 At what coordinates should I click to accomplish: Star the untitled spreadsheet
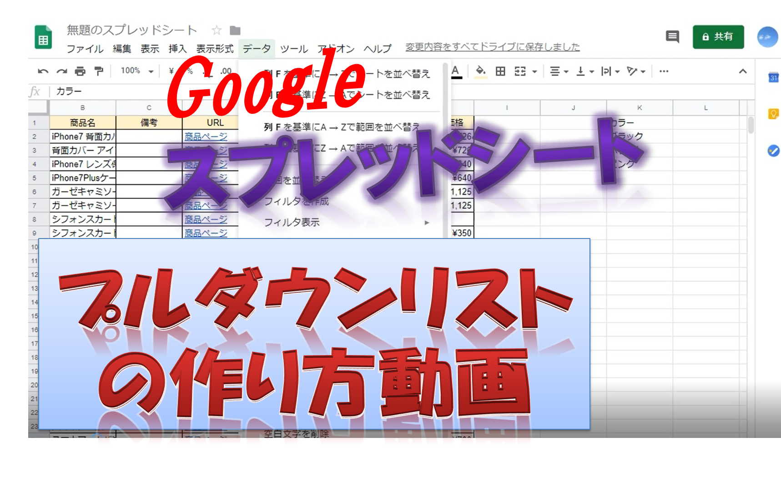tap(217, 30)
